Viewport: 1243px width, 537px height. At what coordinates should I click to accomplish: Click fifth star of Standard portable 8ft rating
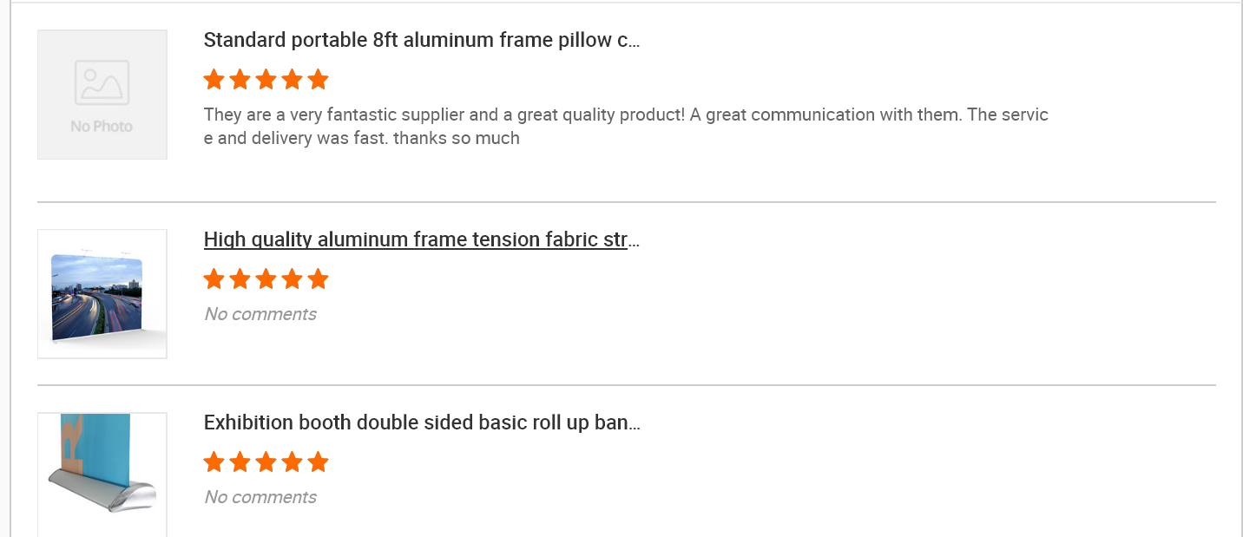pos(319,80)
